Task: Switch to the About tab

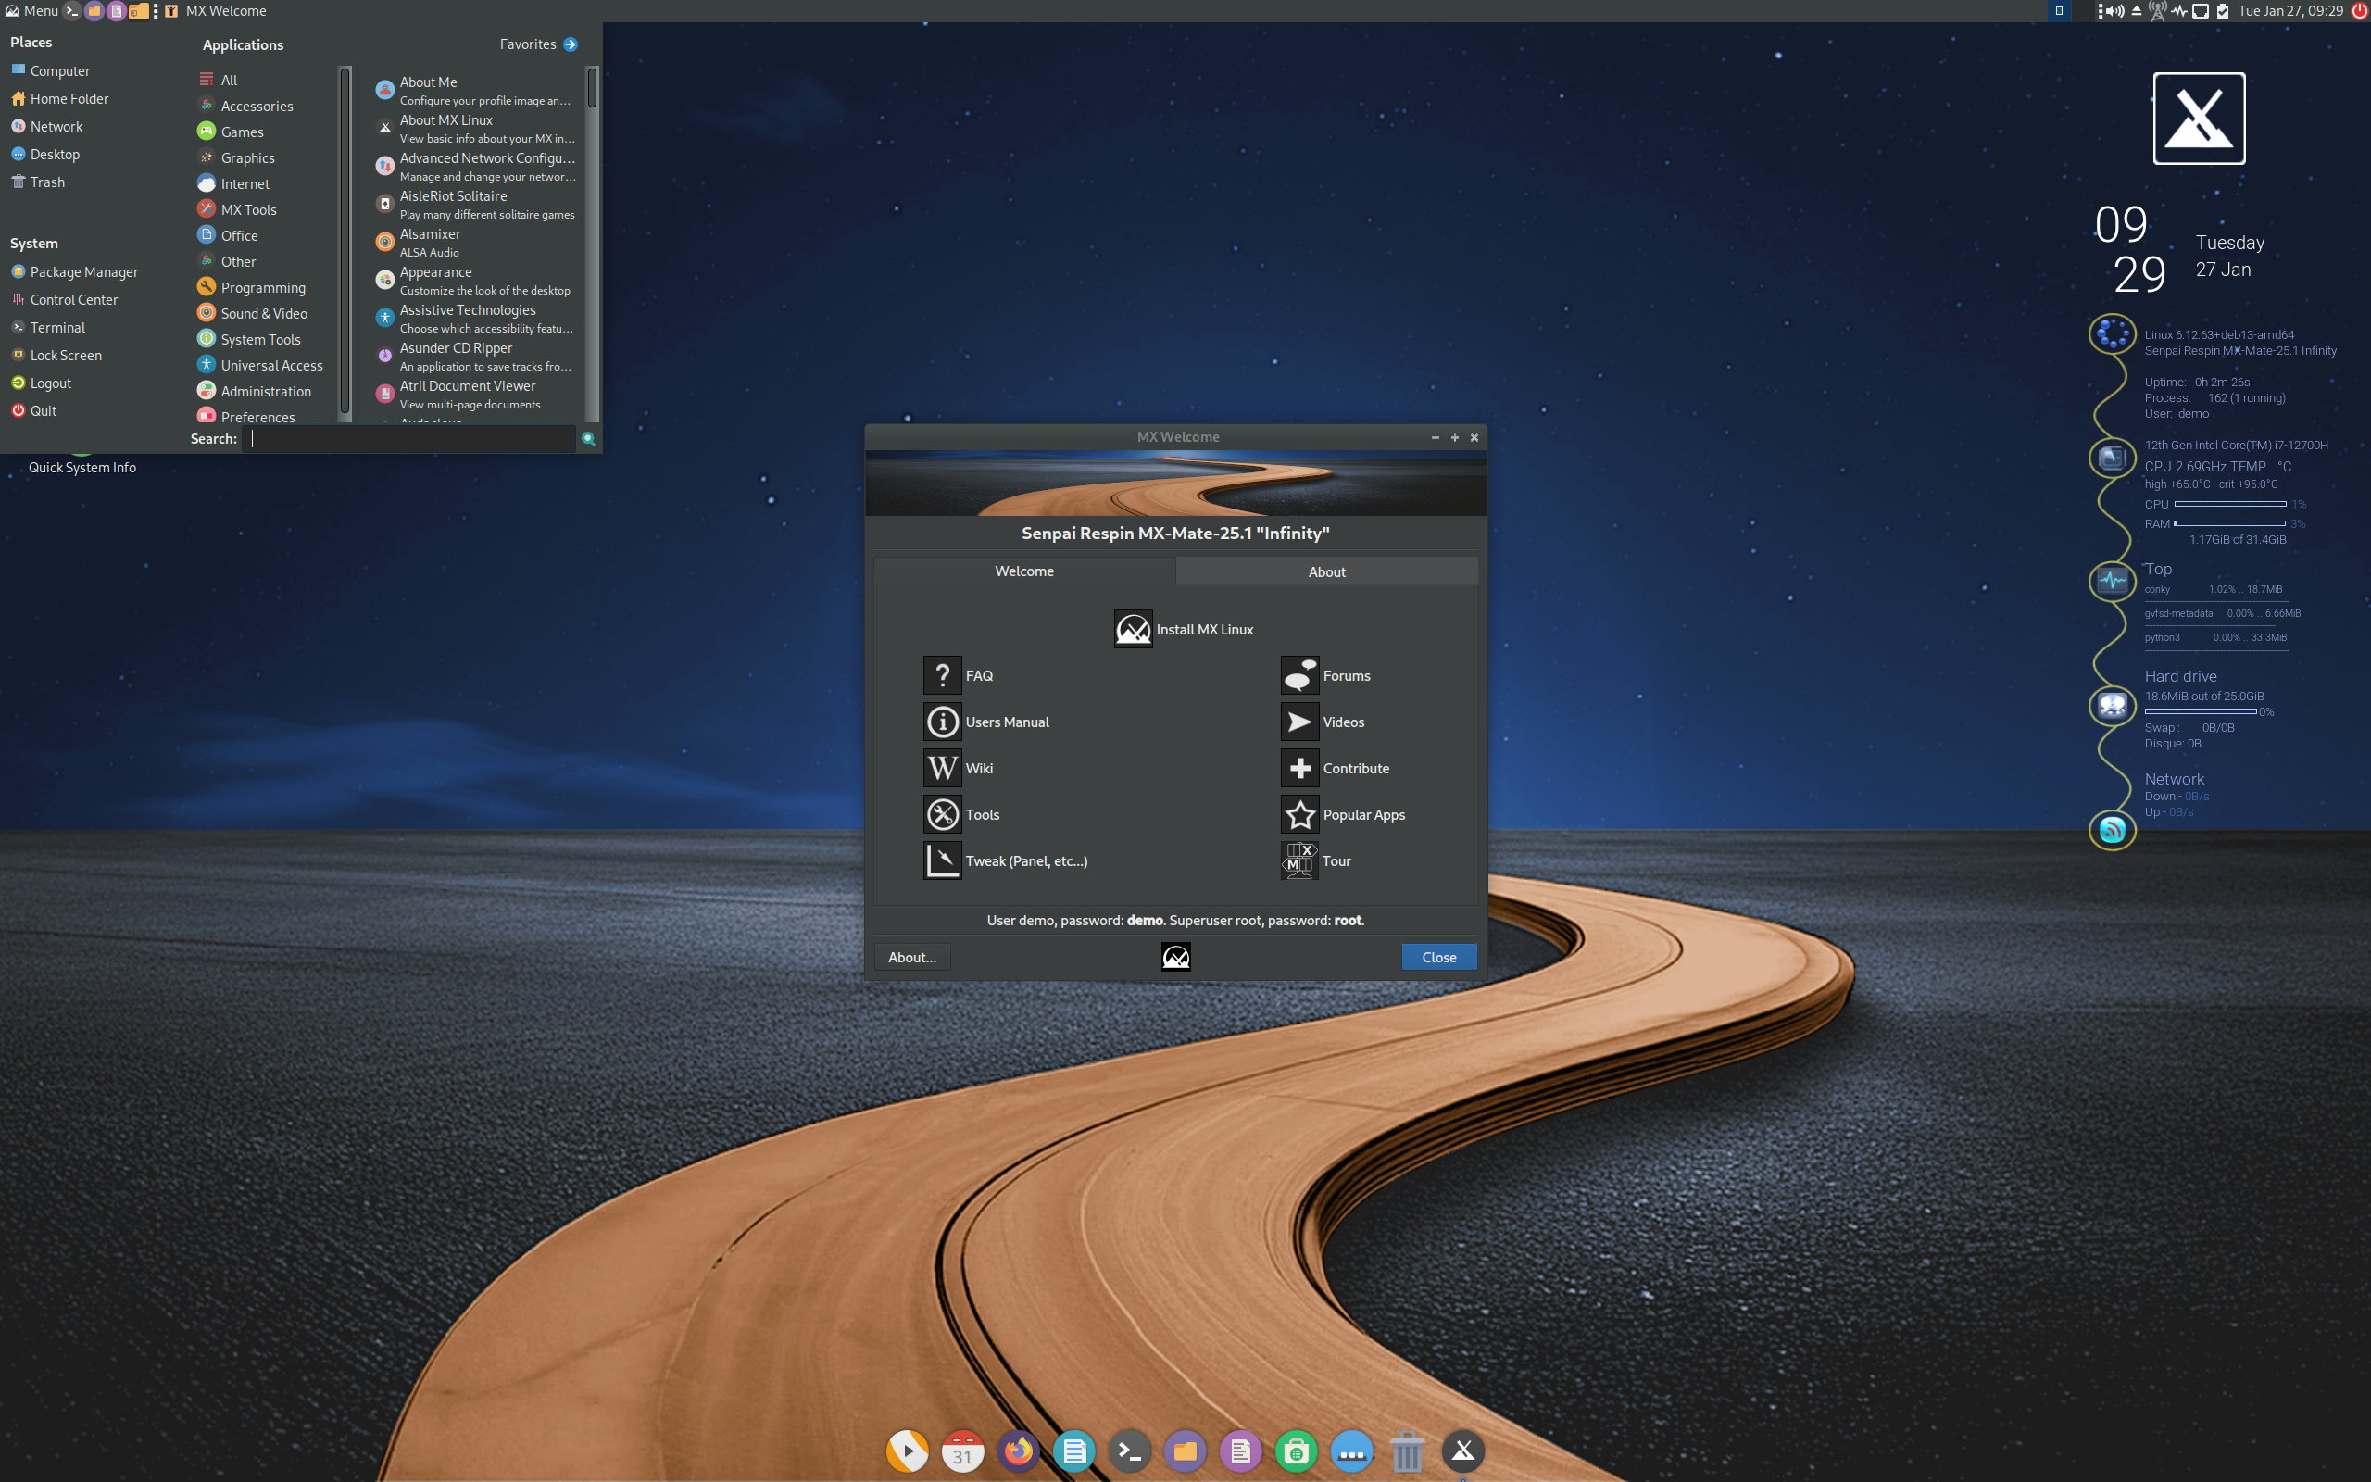Action: [x=1326, y=571]
